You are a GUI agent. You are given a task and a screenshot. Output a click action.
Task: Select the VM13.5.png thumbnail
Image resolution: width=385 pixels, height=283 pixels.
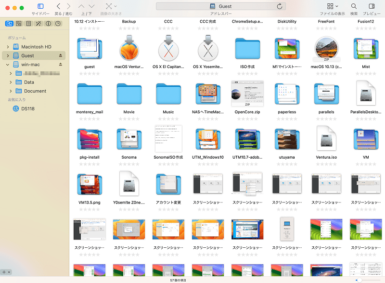coord(90,184)
